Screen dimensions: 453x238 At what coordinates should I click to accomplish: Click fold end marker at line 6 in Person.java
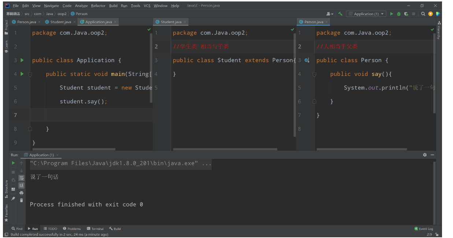pos(314,101)
